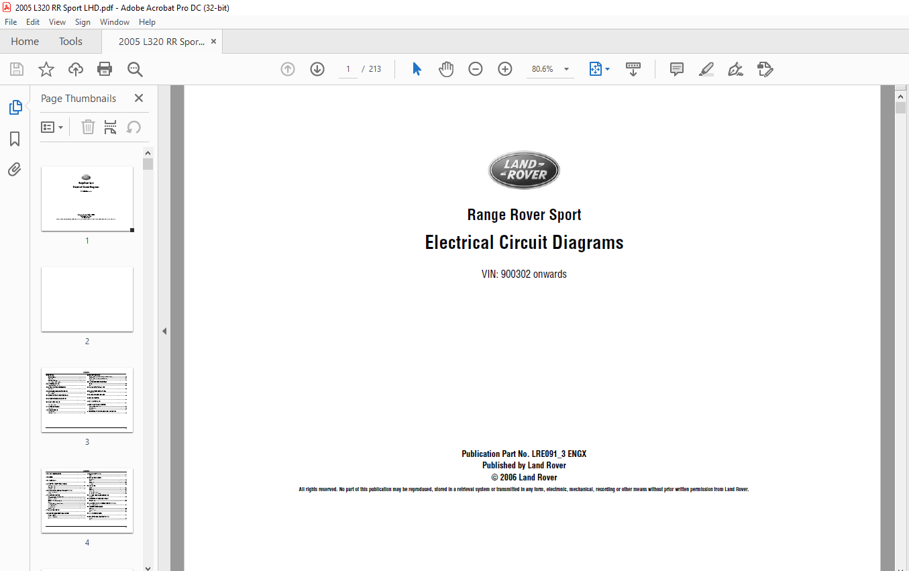
Task: Open thumbnail Options menu dropdown
Action: pos(52,127)
